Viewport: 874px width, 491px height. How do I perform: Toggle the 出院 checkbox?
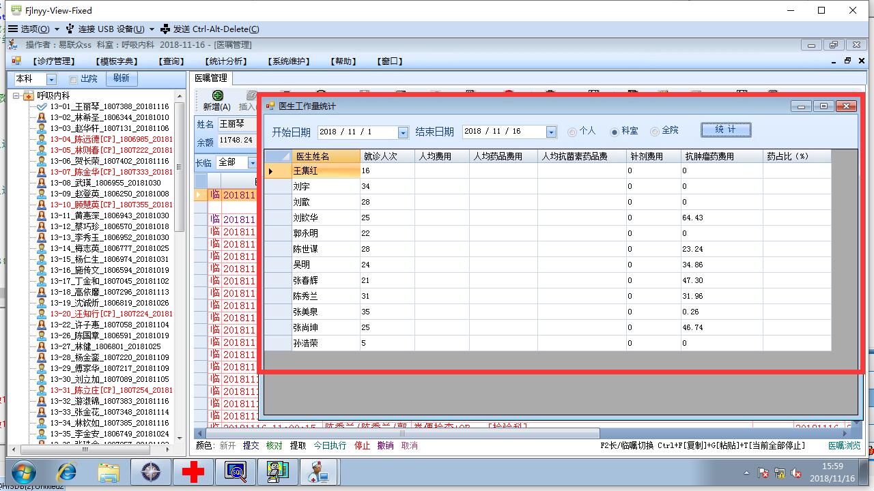click(73, 80)
